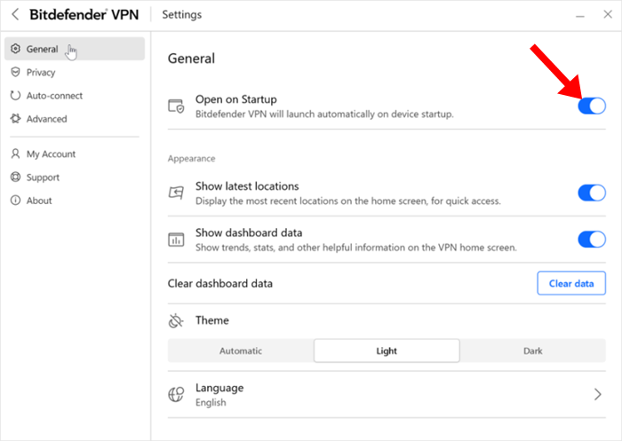
Task: Click the Auto-connect circular arrow icon
Action: point(15,96)
